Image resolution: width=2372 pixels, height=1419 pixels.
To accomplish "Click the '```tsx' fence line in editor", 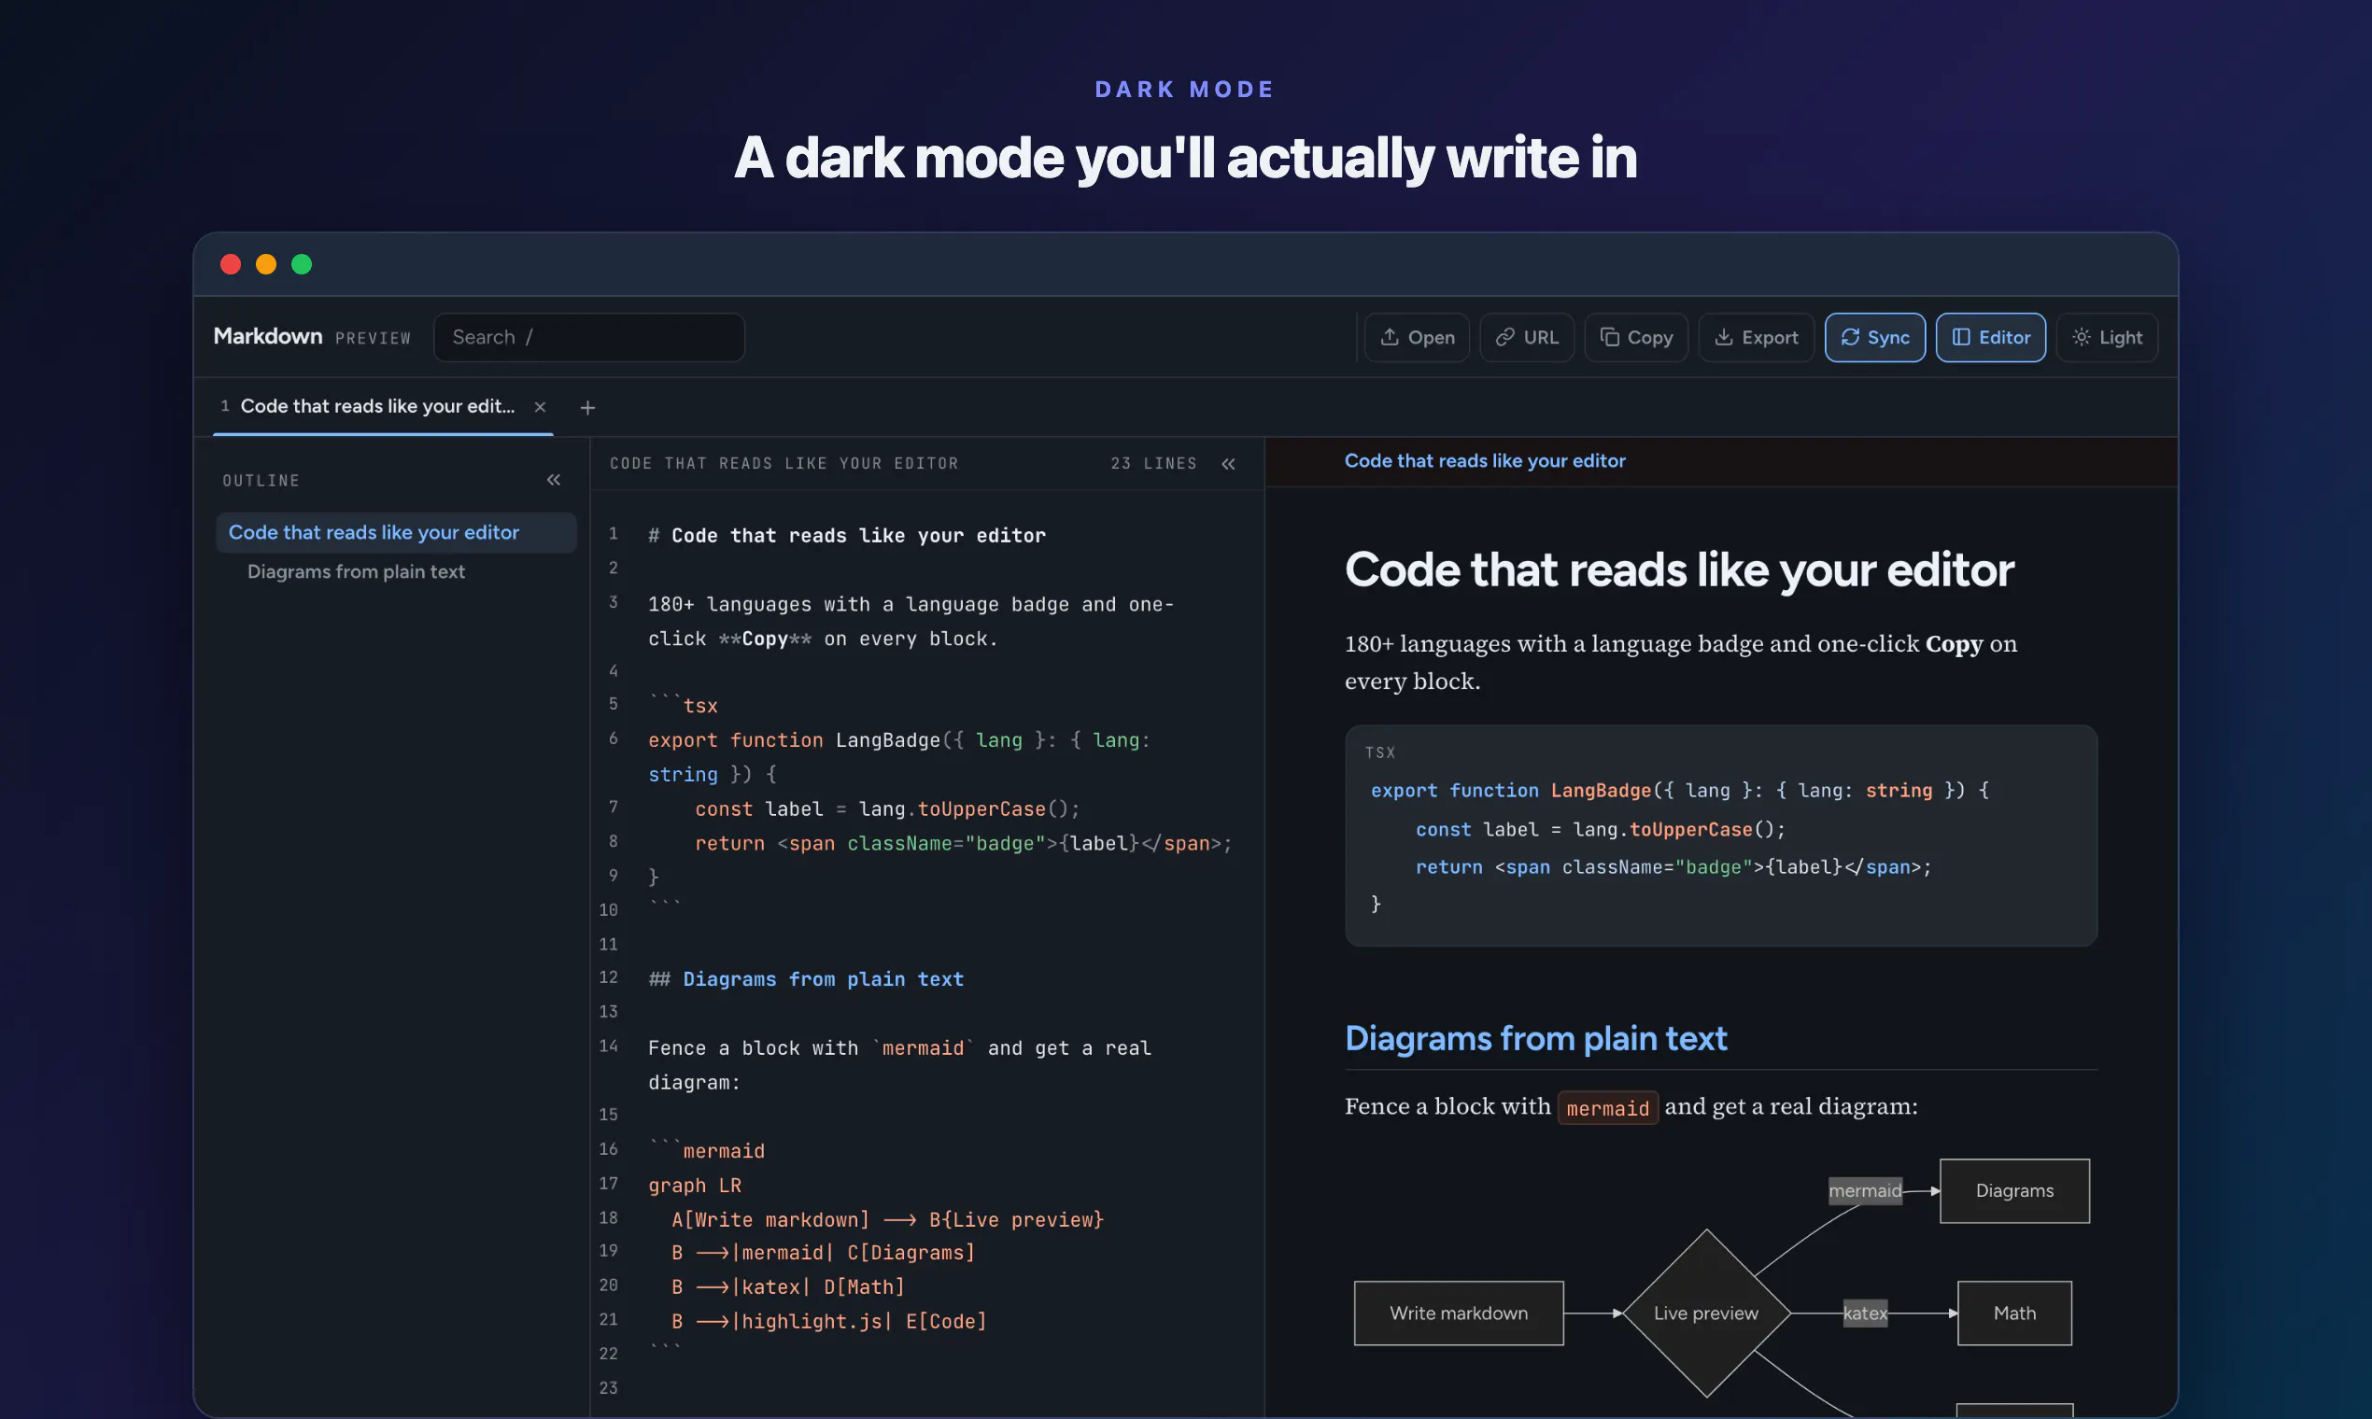I will [x=683, y=705].
